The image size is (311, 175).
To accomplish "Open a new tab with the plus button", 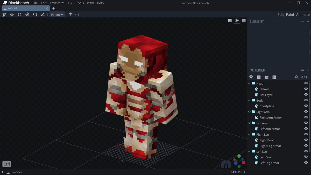I will click(x=54, y=8).
